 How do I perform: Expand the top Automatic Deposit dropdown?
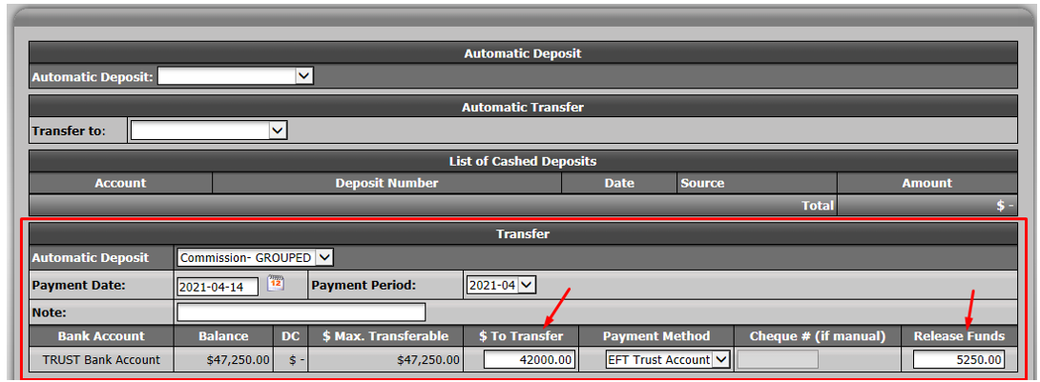pos(235,76)
